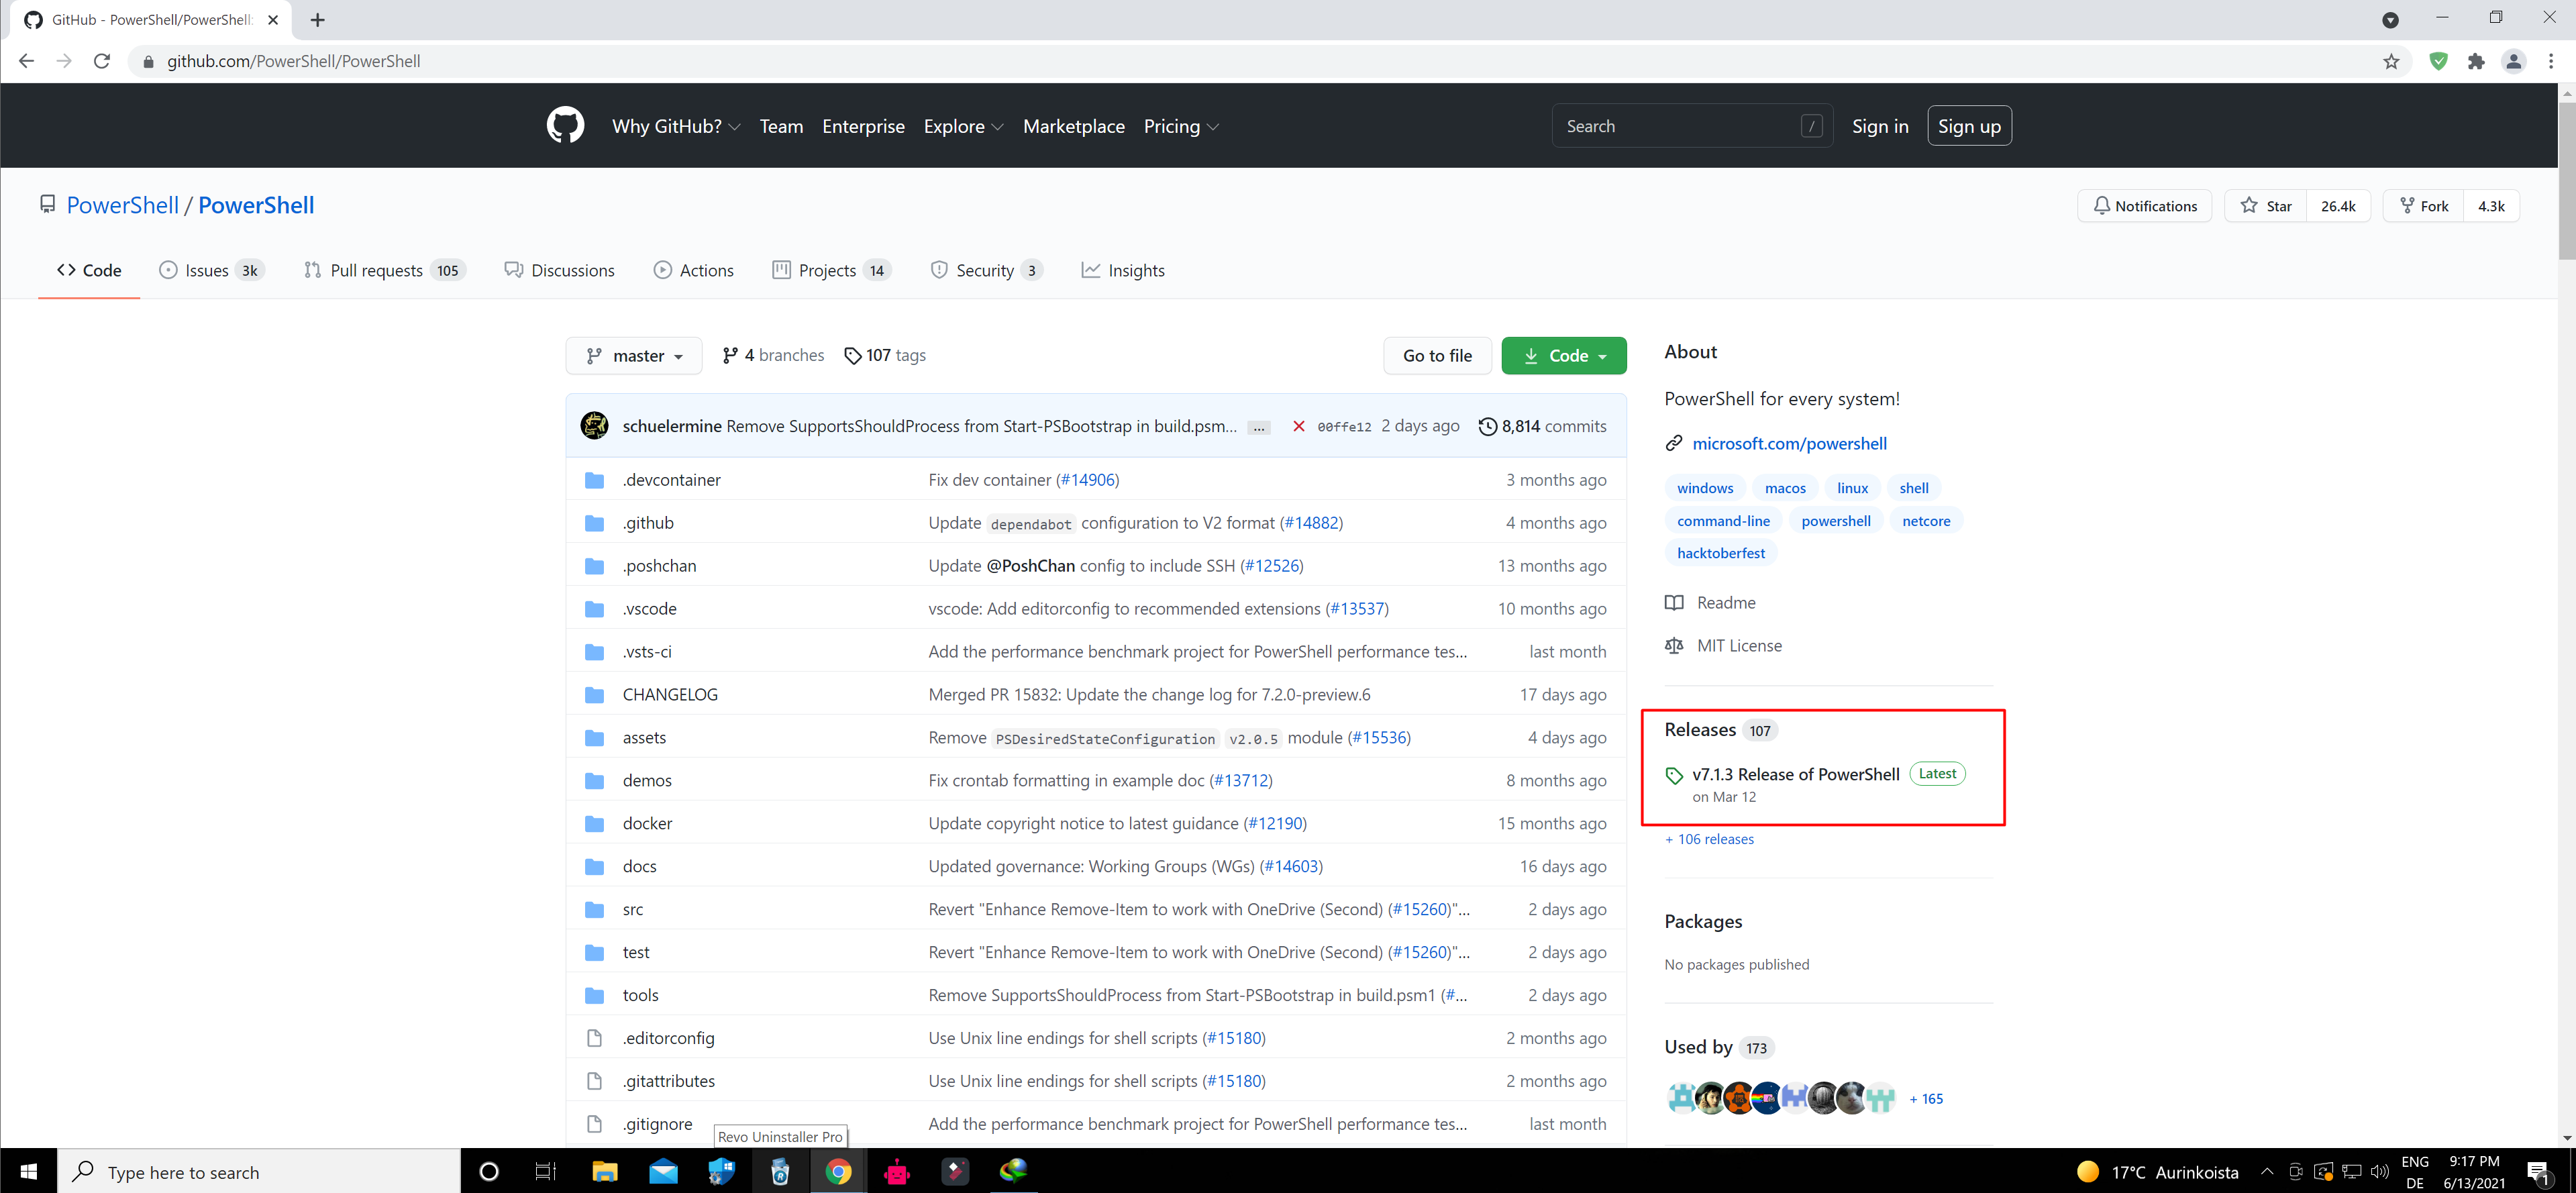Open the master branch dropdown
2576x1193 pixels.
tap(634, 356)
